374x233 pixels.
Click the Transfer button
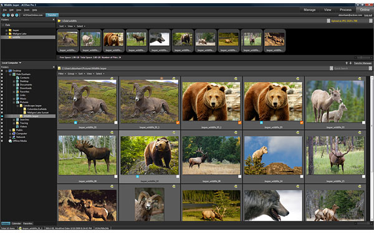[52, 15]
